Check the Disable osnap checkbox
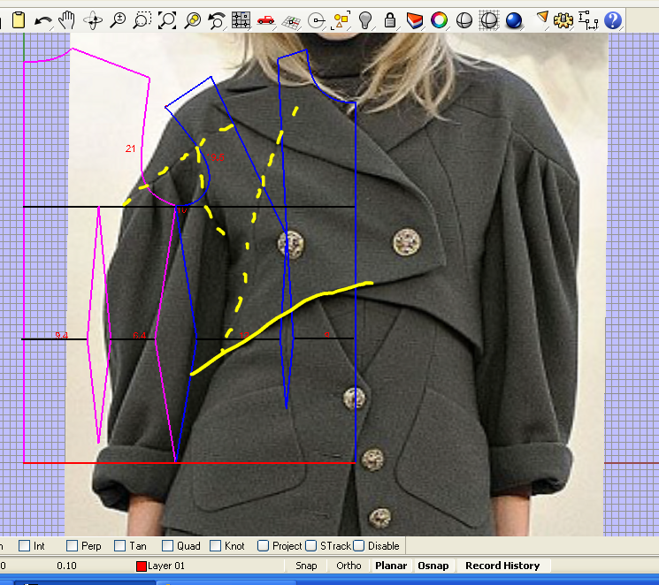The image size is (659, 585). tap(358, 545)
